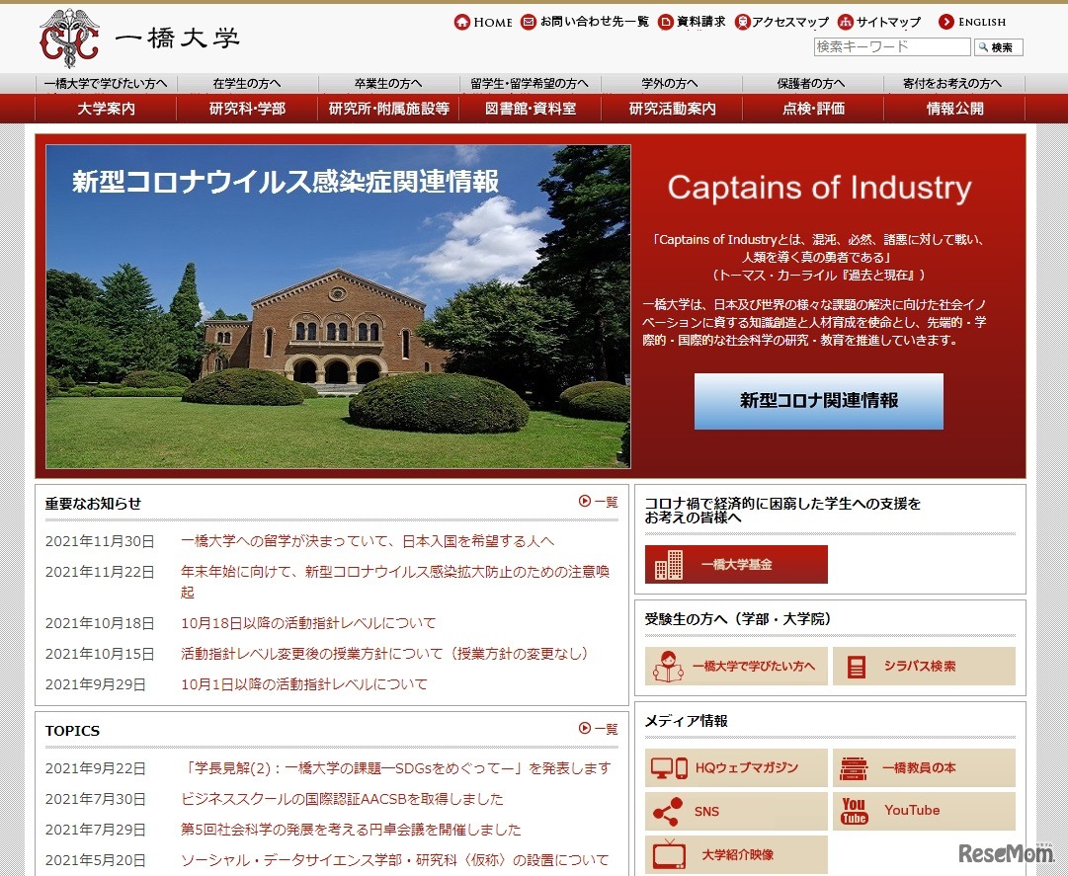Open the 活動指針レベル変更後の授業方針 notice
Screen dimensions: 1068x876
[387, 654]
